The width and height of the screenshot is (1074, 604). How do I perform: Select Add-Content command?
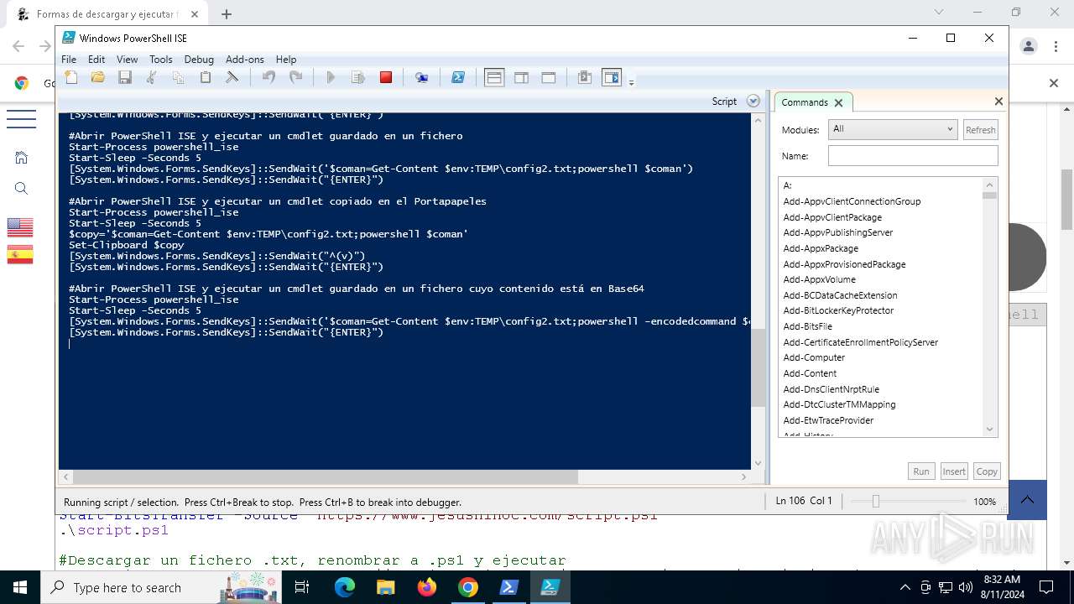[810, 373]
